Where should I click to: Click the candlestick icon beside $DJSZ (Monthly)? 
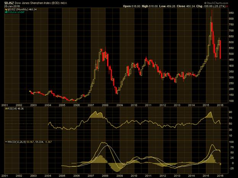pyautogui.click(x=6, y=10)
